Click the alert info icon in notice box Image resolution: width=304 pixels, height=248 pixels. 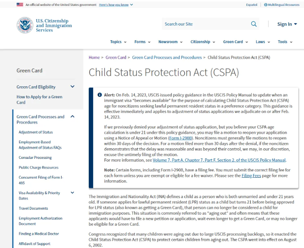coord(99,95)
